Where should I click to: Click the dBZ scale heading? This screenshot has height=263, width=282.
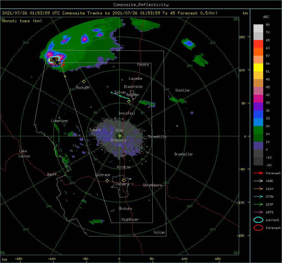pos(266,17)
